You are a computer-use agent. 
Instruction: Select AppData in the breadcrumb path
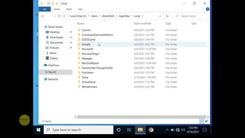(x=124, y=16)
